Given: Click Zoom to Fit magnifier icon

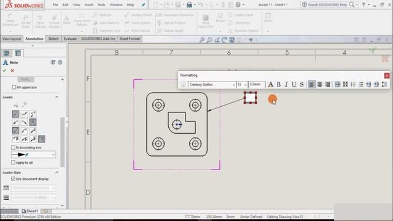Looking at the screenshot, I should [202, 40].
